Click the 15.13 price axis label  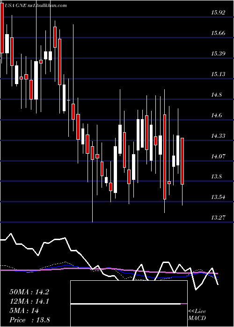[218, 74]
